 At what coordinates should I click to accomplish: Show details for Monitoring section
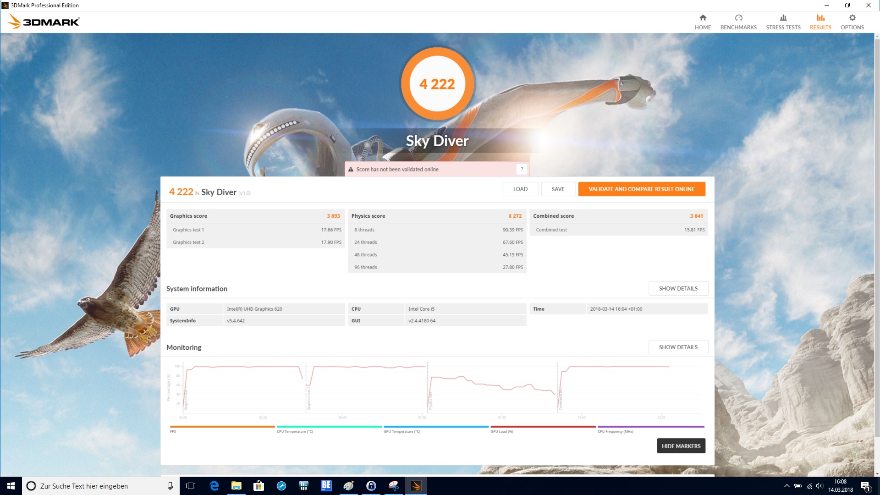click(x=678, y=347)
